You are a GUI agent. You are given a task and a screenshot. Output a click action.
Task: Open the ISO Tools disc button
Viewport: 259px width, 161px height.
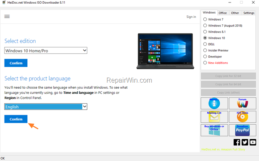242,117
